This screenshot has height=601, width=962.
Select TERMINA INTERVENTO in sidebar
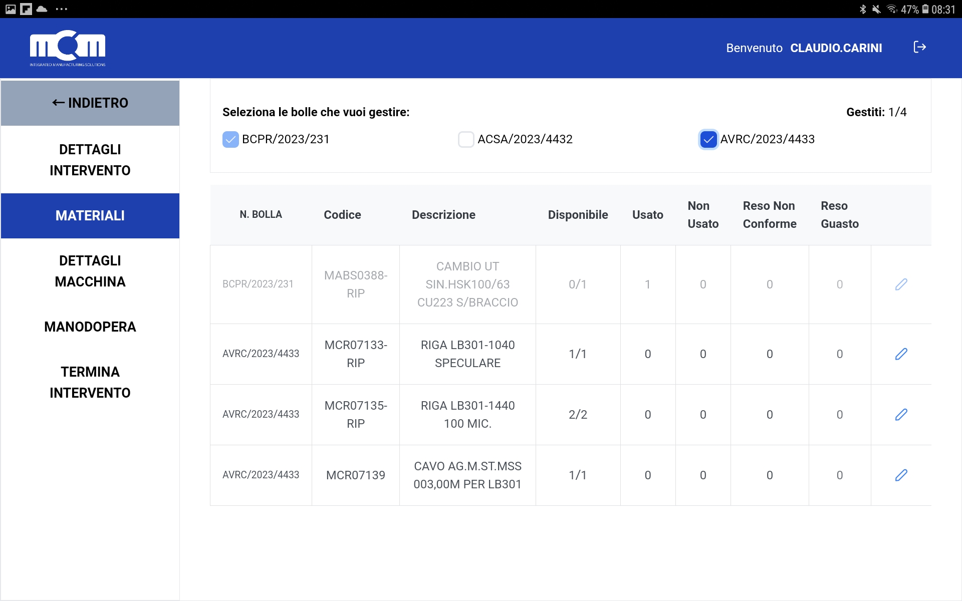(x=90, y=382)
